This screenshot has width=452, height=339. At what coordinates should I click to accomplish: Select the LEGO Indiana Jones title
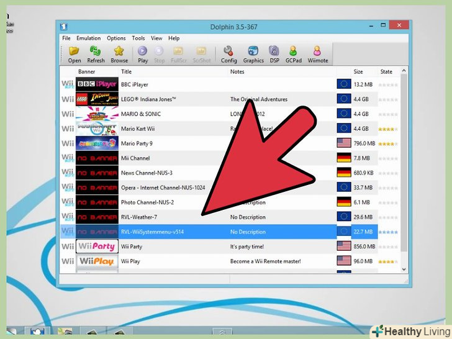pos(148,99)
